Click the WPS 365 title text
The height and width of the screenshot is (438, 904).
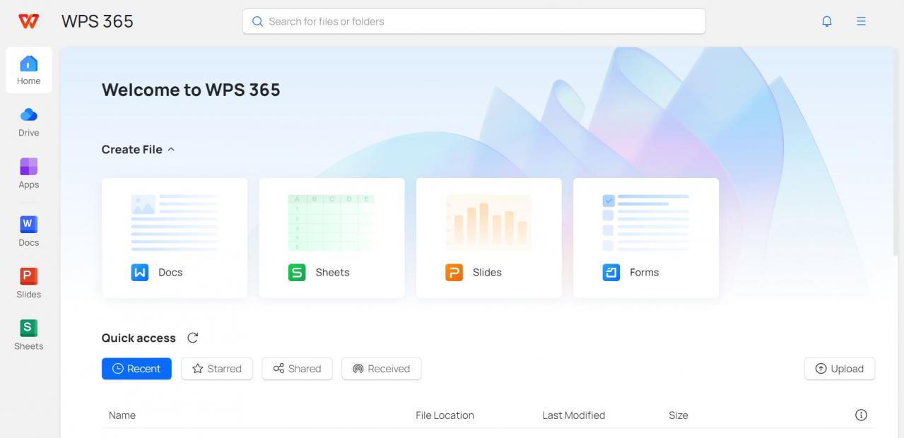click(98, 21)
